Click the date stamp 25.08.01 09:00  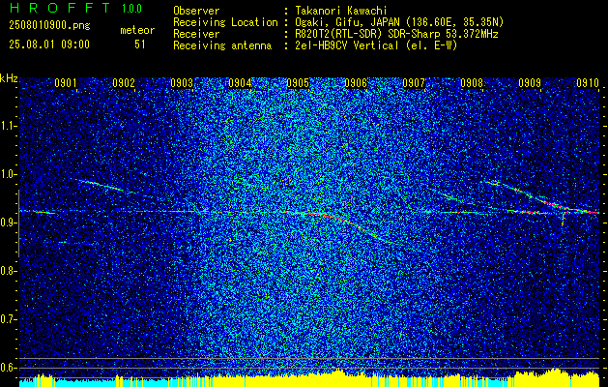click(x=49, y=45)
